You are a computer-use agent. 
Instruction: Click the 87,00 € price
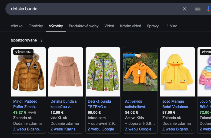(x=169, y=112)
